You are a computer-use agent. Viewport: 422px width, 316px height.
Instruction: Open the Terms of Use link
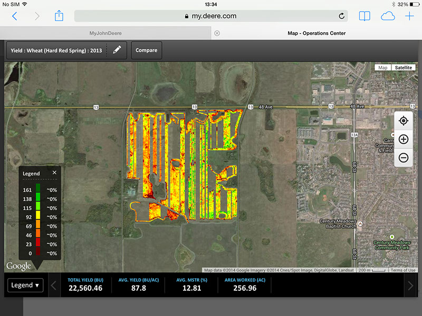[403, 270]
